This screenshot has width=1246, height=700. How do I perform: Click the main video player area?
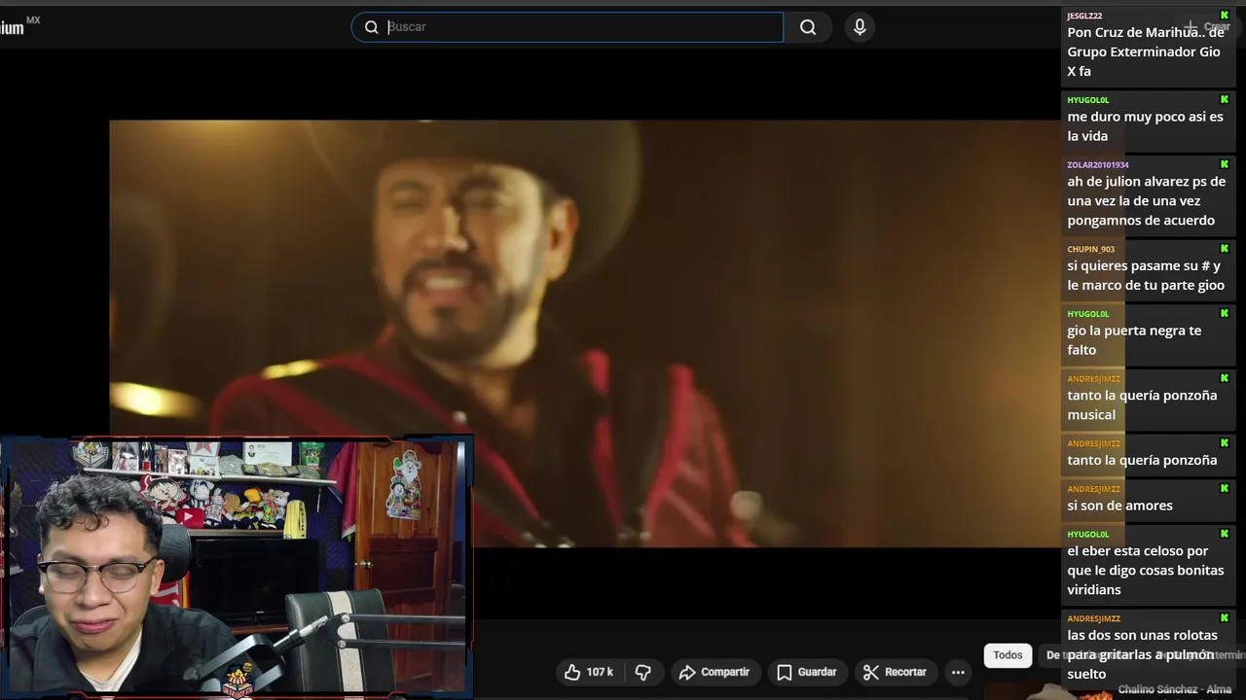pyautogui.click(x=584, y=333)
